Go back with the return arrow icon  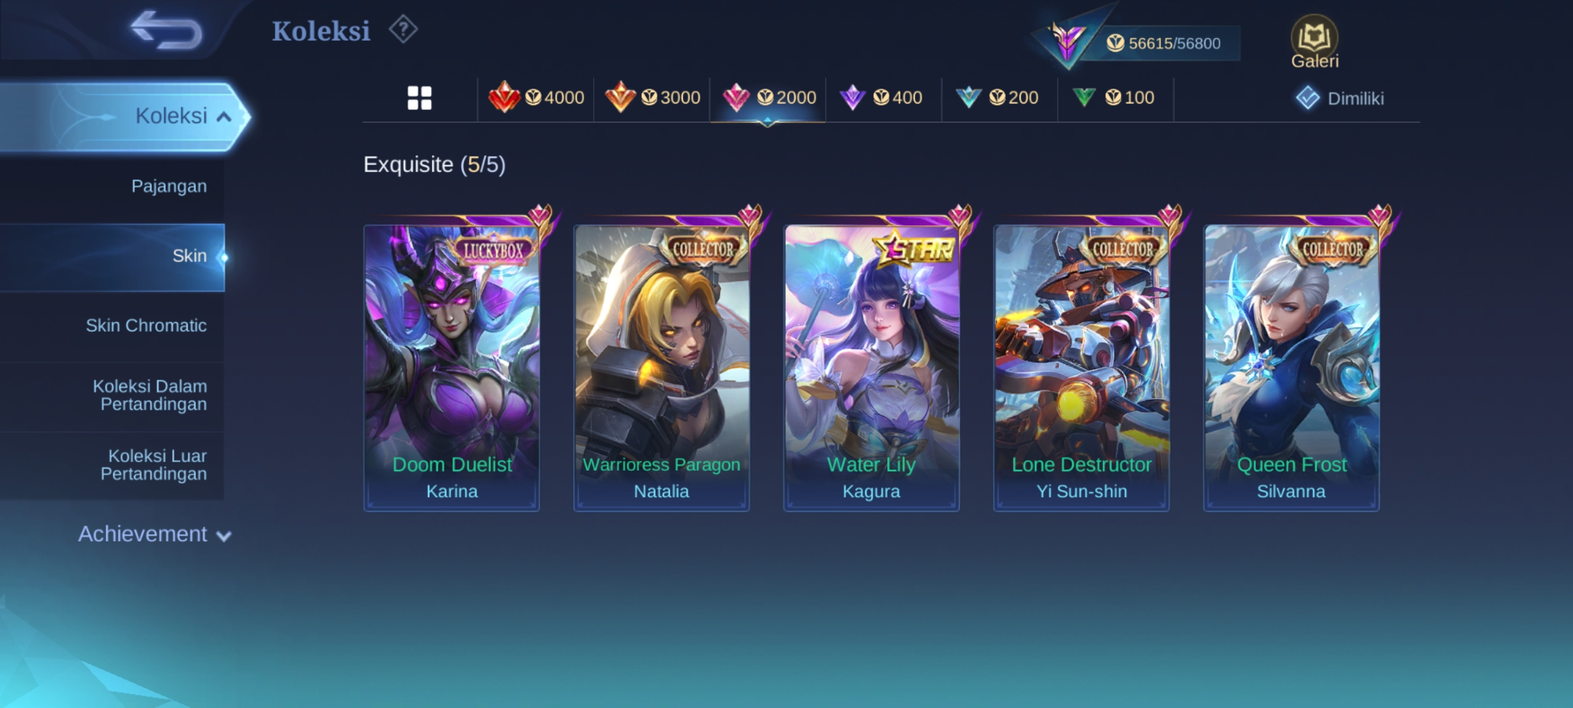[x=166, y=30]
